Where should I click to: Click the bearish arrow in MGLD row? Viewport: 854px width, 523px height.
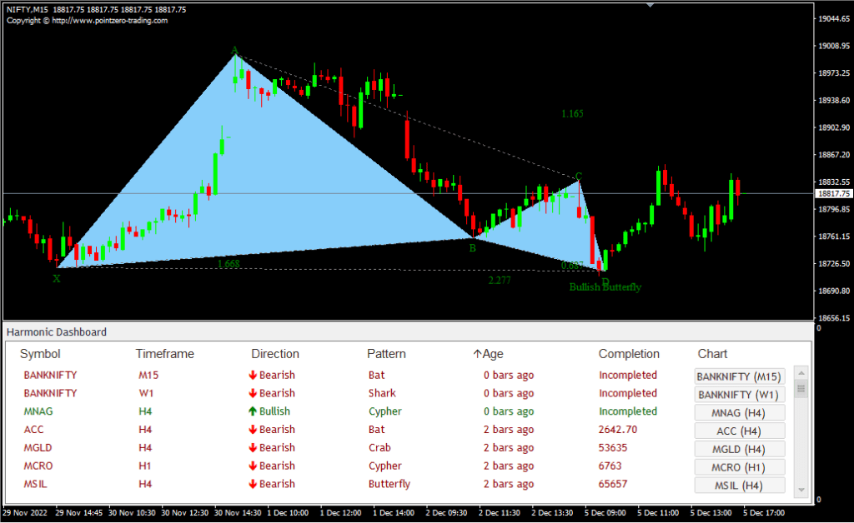(253, 448)
